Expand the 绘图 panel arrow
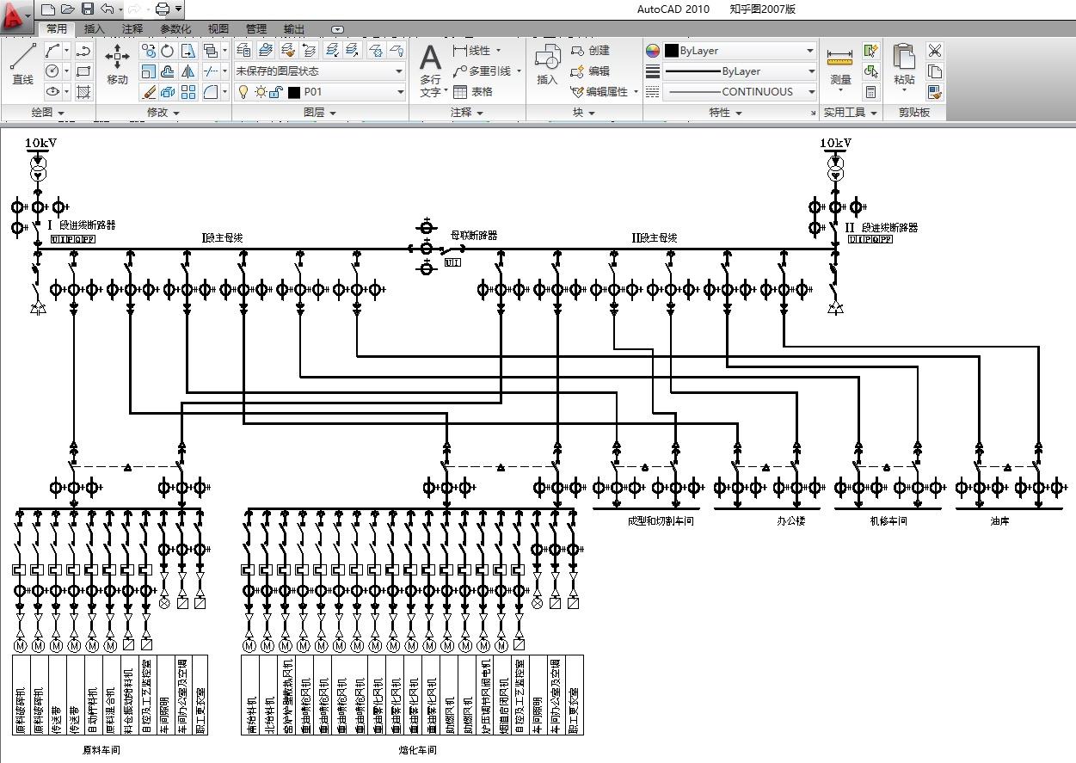Image resolution: width=1076 pixels, height=763 pixels. click(x=62, y=113)
